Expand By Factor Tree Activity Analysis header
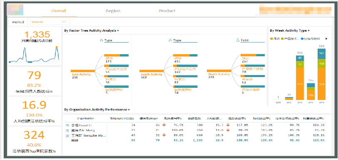 (x=92, y=30)
